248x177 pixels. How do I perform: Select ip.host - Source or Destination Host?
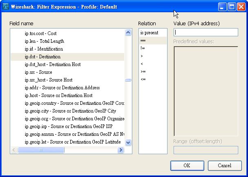(67, 95)
